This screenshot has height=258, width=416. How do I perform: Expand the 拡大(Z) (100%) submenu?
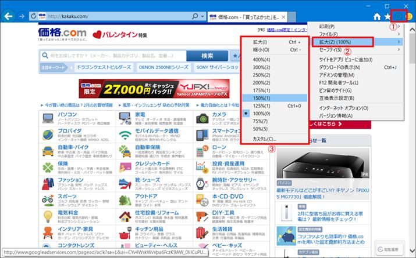point(356,42)
